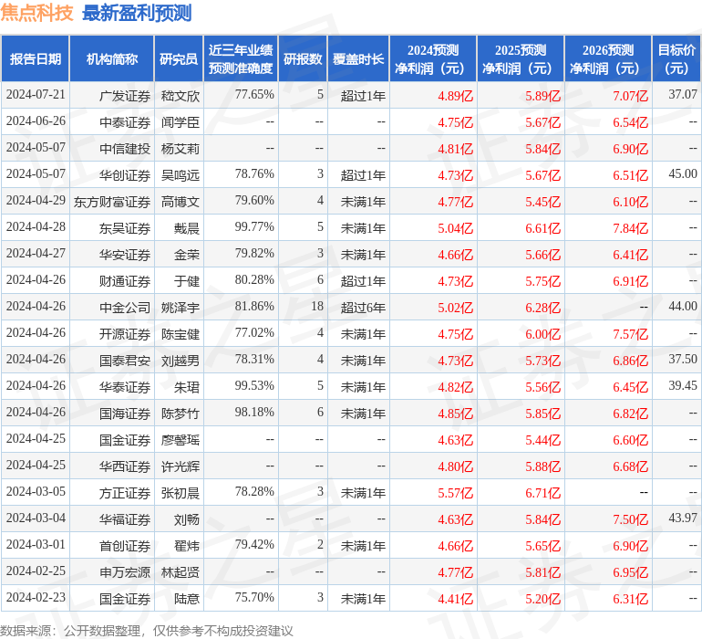
Task: Click institution name 中金公司
Action: (125, 308)
